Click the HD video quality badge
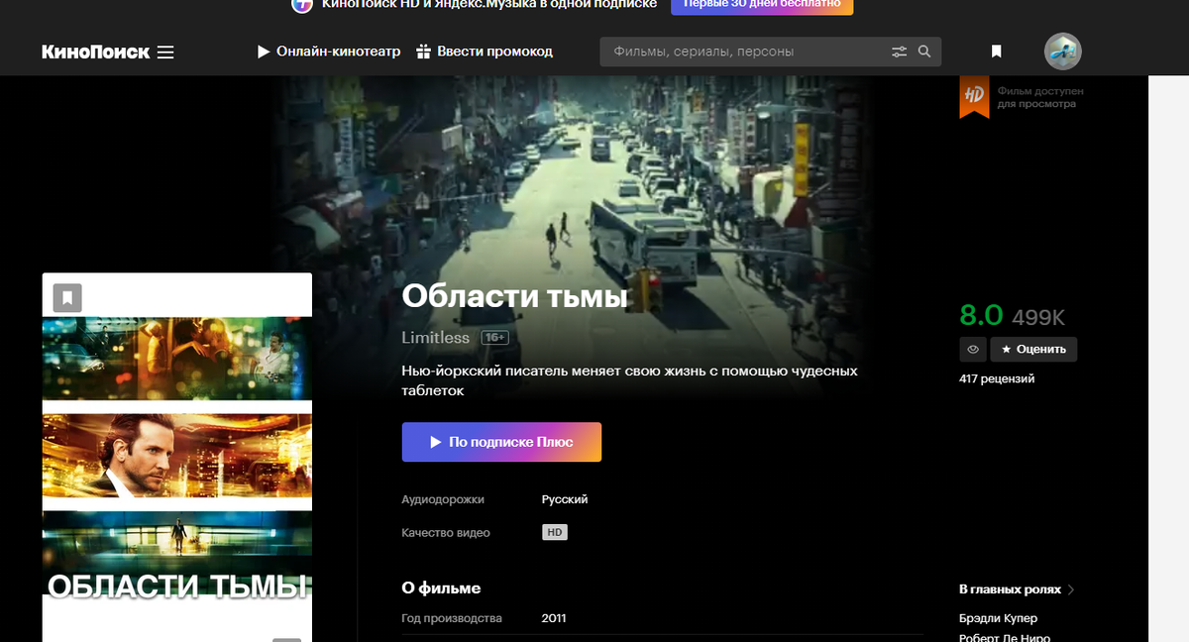This screenshot has height=642, width=1189. (555, 531)
